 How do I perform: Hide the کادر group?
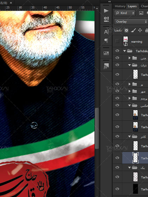pos(117,136)
